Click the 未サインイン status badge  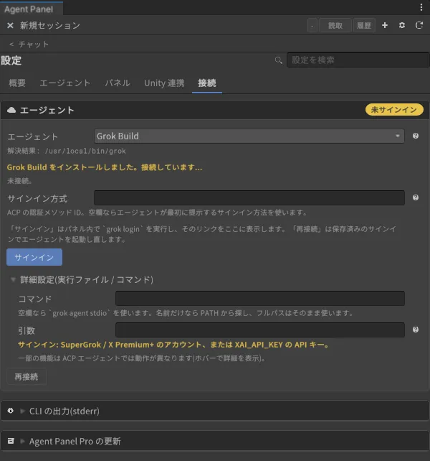point(394,110)
